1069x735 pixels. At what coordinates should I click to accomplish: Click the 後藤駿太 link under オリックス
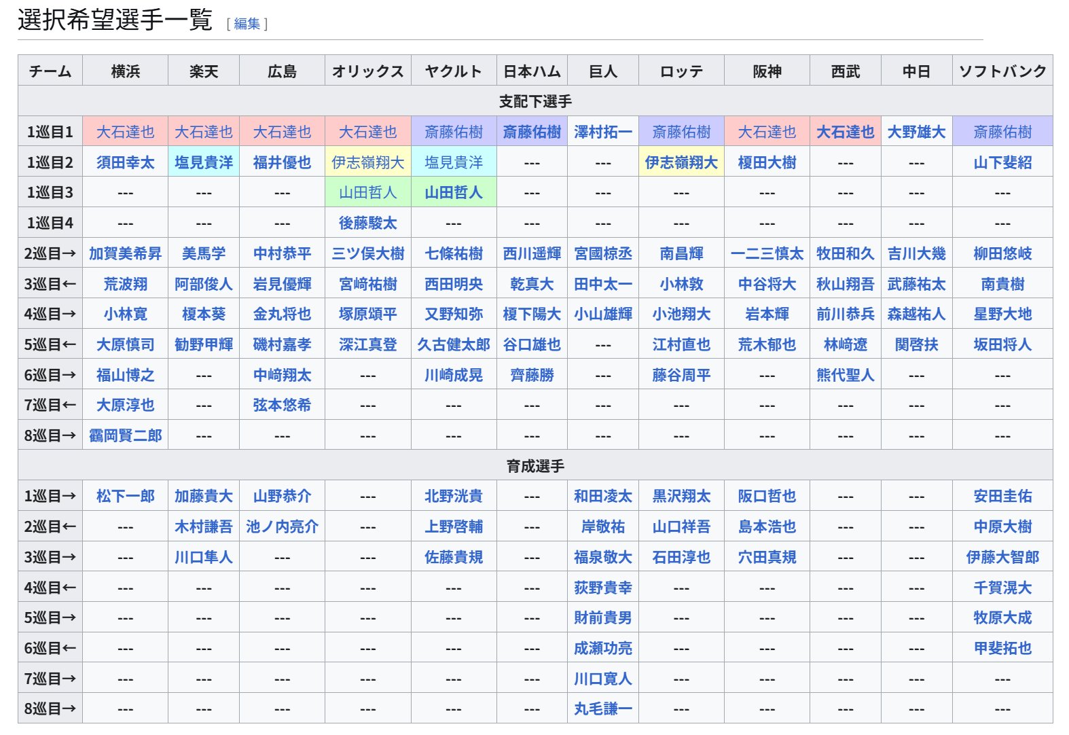tap(367, 223)
